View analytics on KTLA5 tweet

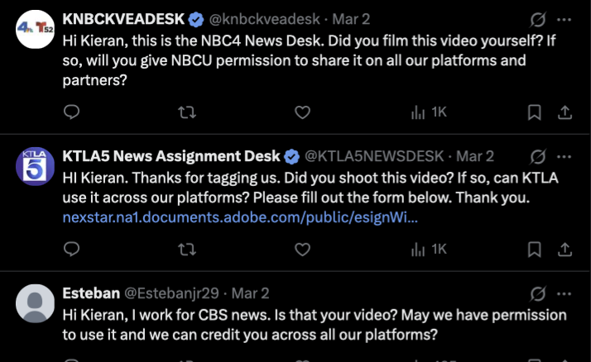coord(429,249)
